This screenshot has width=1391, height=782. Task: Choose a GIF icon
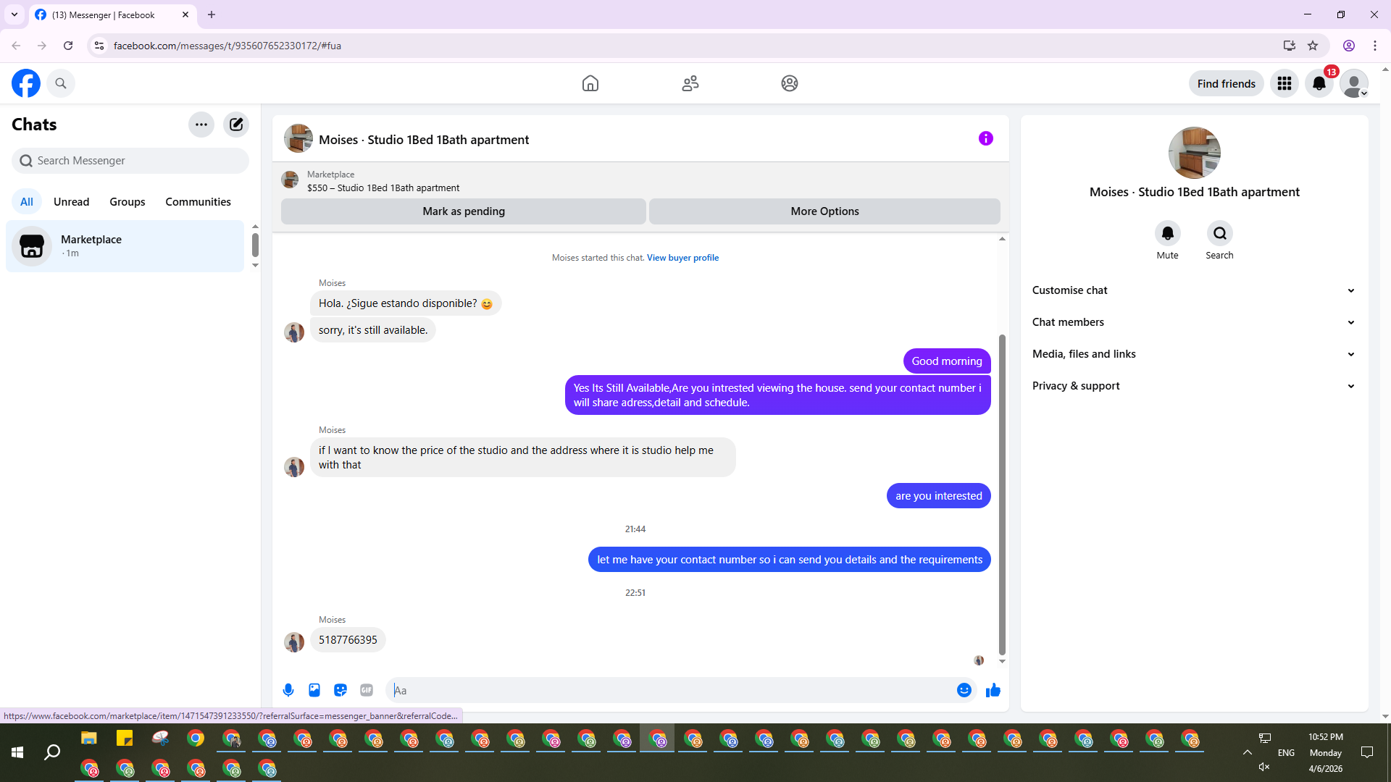(367, 690)
